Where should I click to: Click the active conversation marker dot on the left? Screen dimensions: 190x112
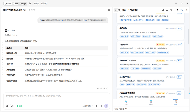pos(2,60)
